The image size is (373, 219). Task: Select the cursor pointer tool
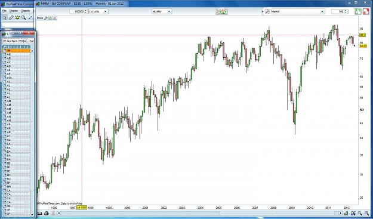pos(5,17)
